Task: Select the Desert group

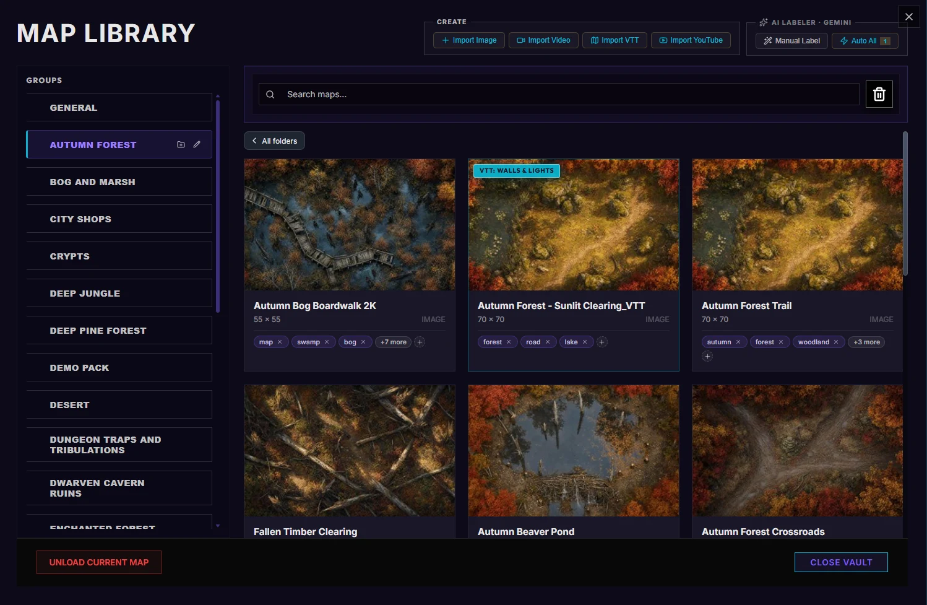Action: (x=119, y=404)
